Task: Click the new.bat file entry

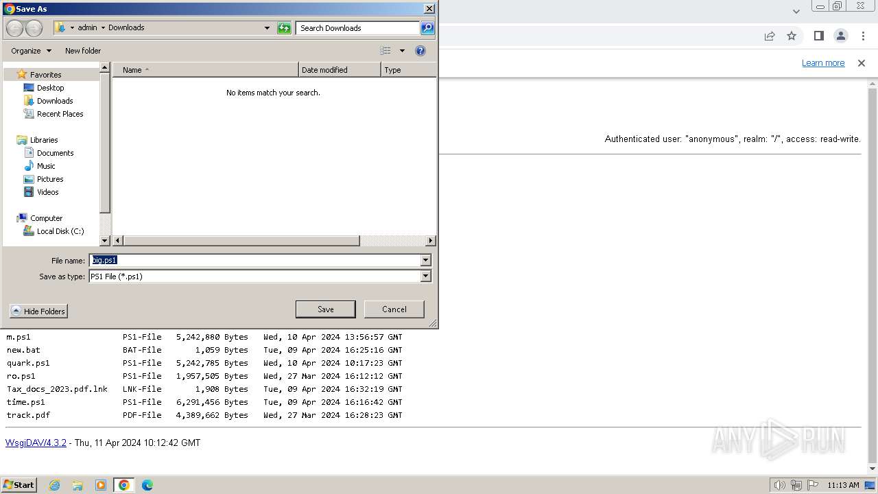Action: pos(23,351)
